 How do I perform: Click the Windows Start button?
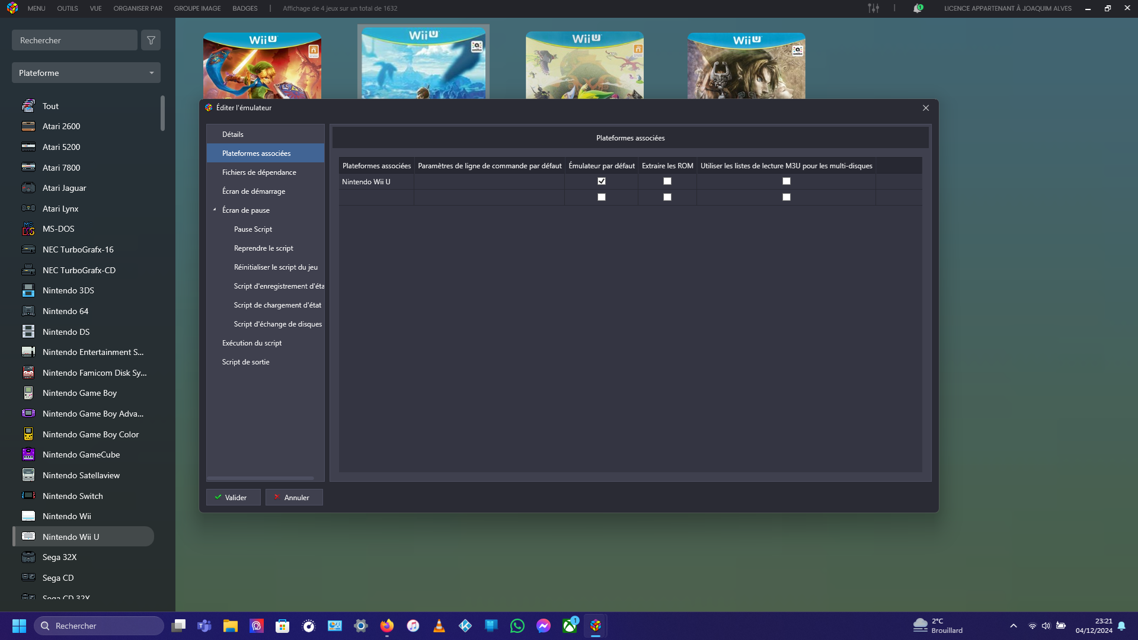tap(19, 626)
